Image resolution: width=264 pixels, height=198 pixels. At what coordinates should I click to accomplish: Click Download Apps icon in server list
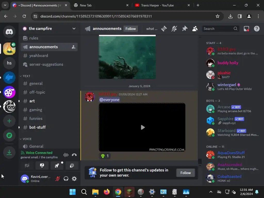click(9, 152)
